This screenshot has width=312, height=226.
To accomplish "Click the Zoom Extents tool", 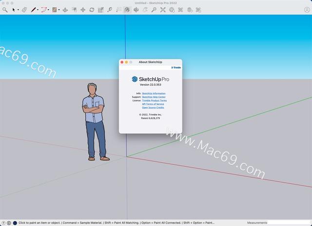I will (163, 10).
